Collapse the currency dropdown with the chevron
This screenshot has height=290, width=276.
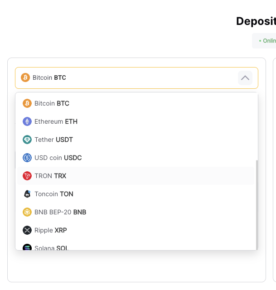point(245,78)
